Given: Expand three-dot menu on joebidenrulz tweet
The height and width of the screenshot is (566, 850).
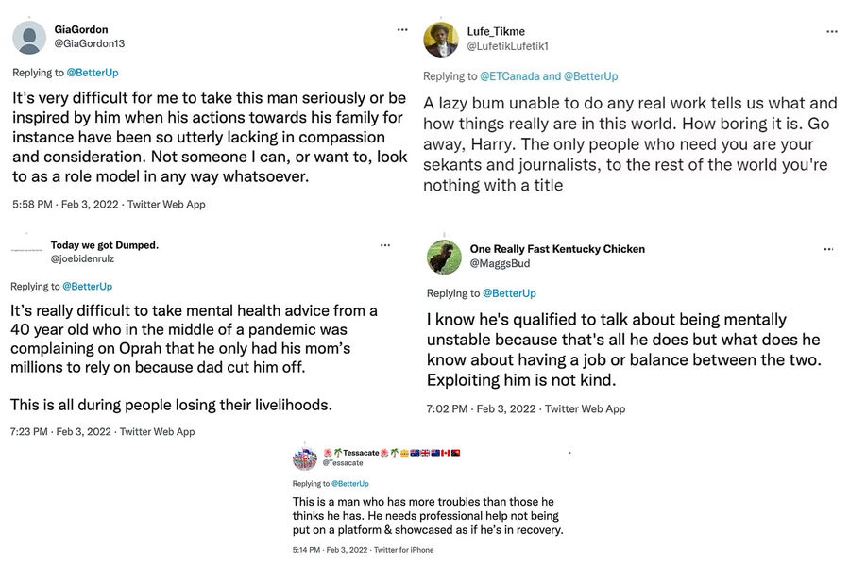Looking at the screenshot, I should point(385,245).
